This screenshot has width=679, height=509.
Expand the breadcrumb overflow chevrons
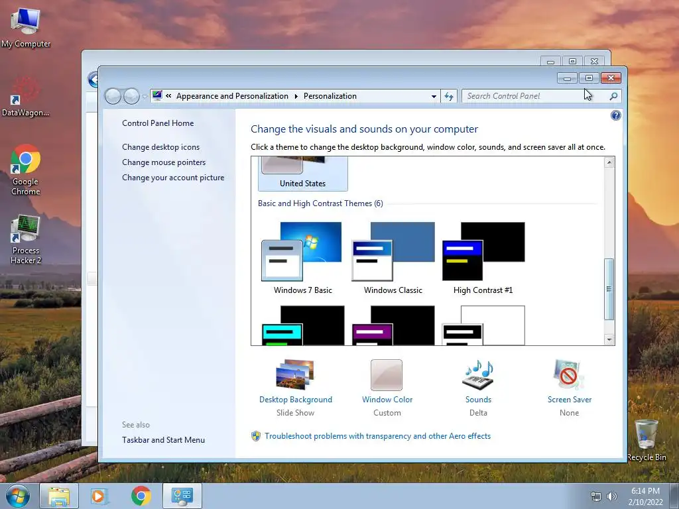pyautogui.click(x=168, y=96)
